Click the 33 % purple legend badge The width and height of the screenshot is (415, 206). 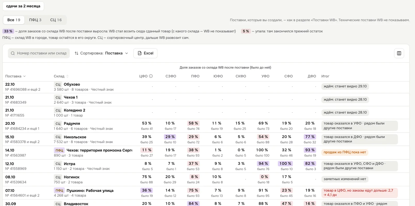(8, 31)
